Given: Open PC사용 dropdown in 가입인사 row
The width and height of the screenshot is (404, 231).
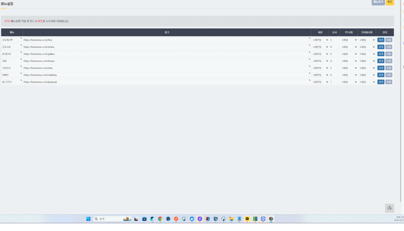Looking at the screenshot, I should tap(349, 68).
